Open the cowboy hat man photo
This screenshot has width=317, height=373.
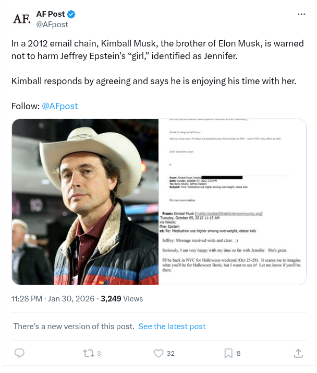coord(85,202)
